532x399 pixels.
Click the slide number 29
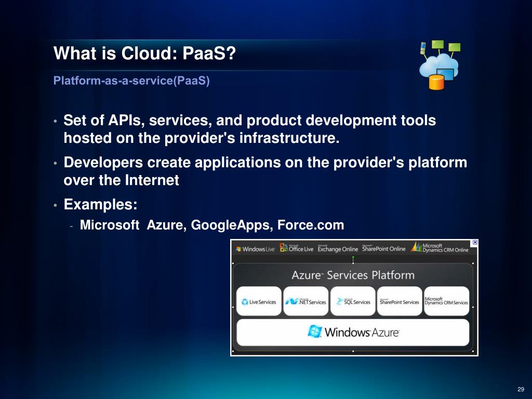click(521, 389)
